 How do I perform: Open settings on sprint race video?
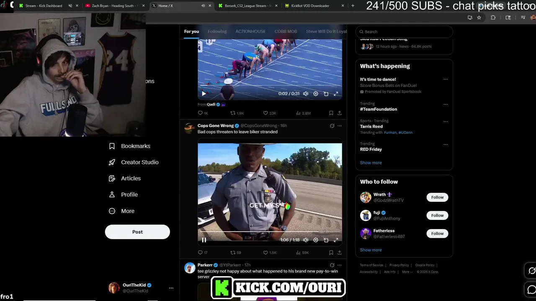pos(316,94)
